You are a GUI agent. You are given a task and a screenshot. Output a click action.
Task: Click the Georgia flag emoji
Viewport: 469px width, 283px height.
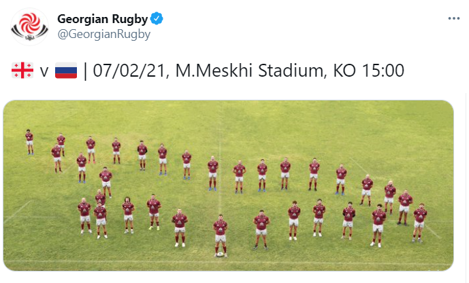pyautogui.click(x=22, y=71)
